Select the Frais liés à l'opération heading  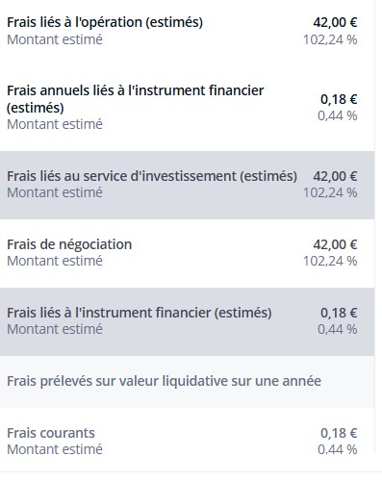(x=105, y=22)
